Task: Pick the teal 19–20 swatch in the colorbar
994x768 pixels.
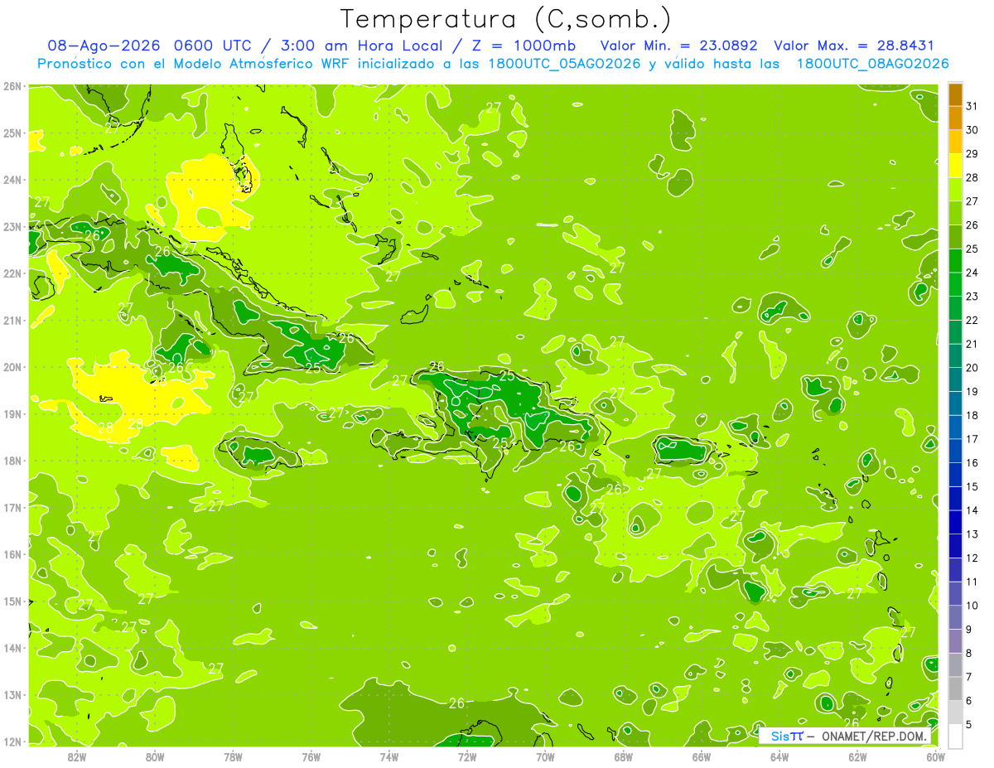Action: pos(955,379)
